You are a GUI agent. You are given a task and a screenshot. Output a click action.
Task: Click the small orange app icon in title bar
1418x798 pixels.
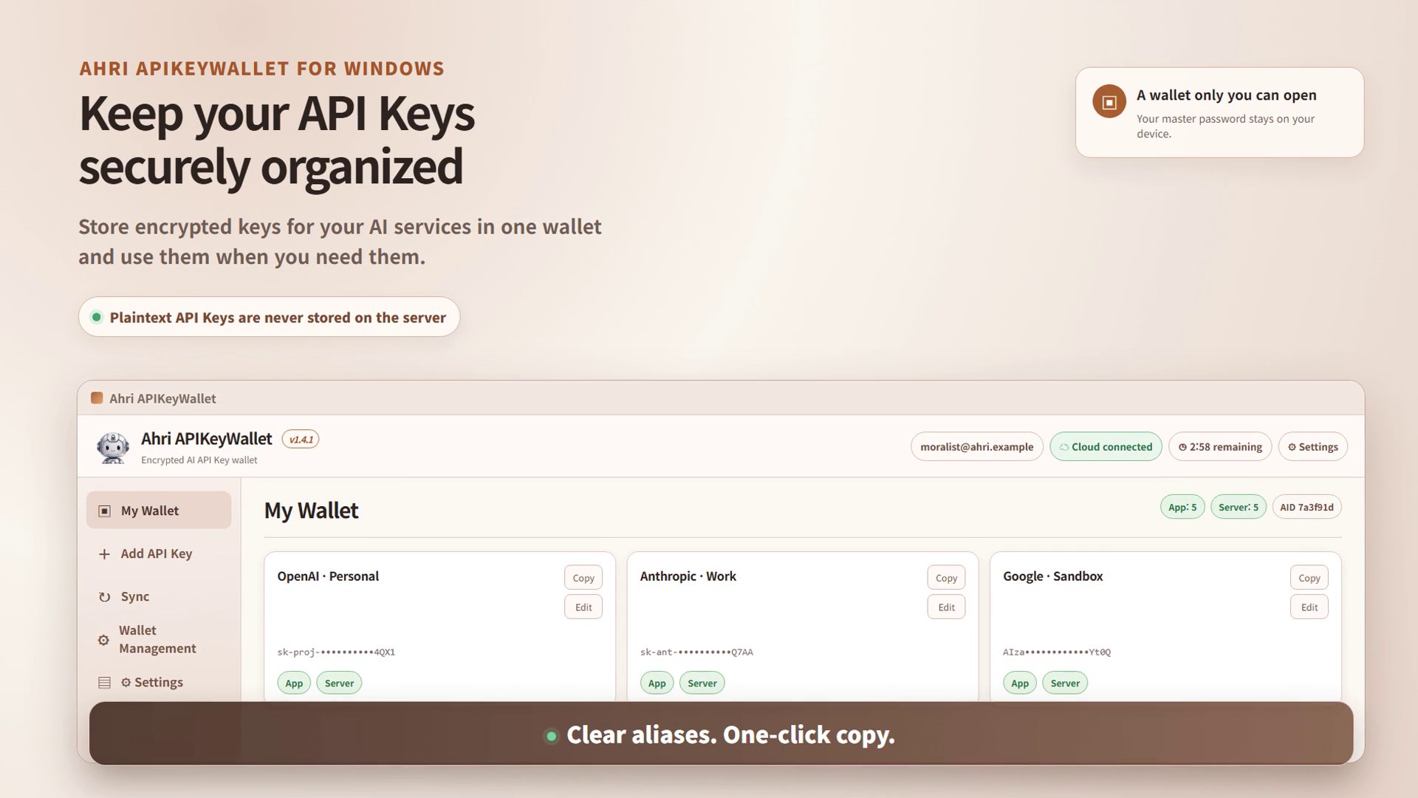[97, 398]
